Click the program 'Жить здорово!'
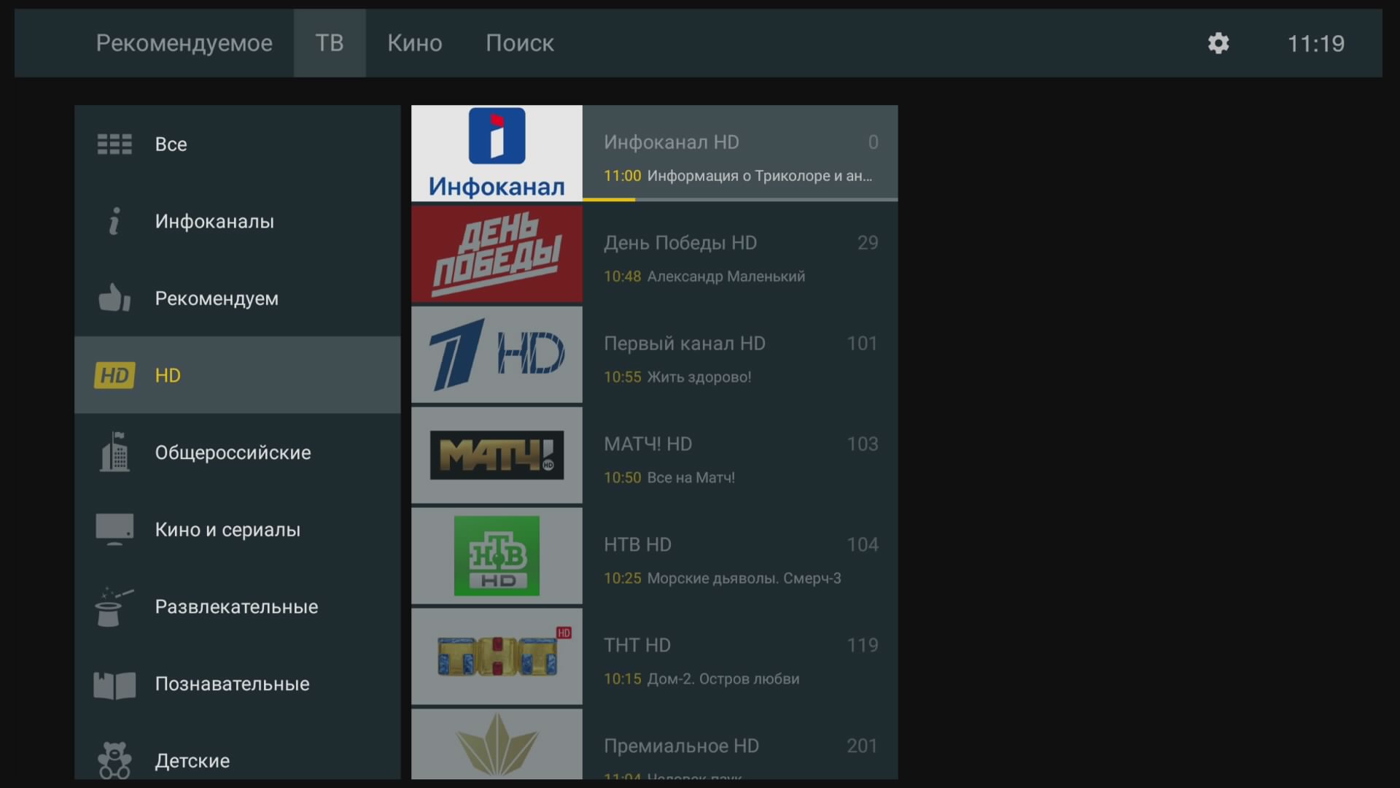Image resolution: width=1400 pixels, height=788 pixels. click(x=699, y=377)
